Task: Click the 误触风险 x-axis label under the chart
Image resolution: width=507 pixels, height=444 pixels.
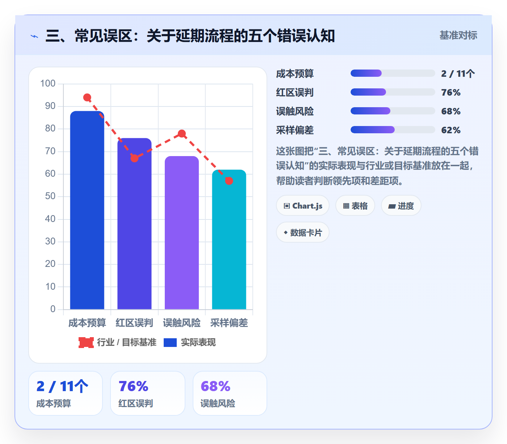Action: click(x=182, y=323)
